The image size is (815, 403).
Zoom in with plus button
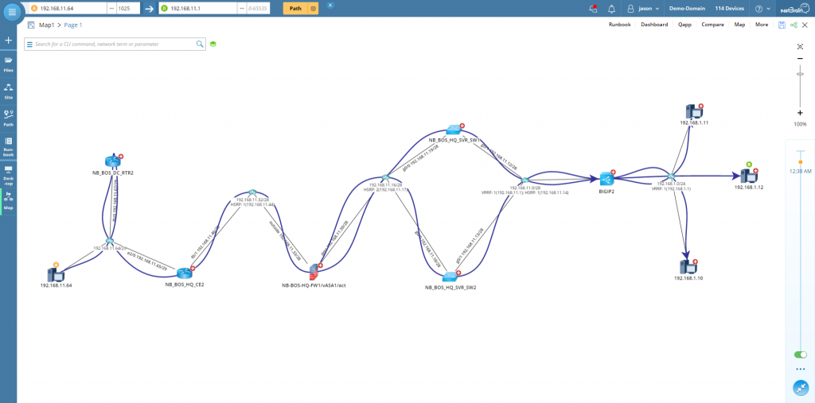click(800, 113)
